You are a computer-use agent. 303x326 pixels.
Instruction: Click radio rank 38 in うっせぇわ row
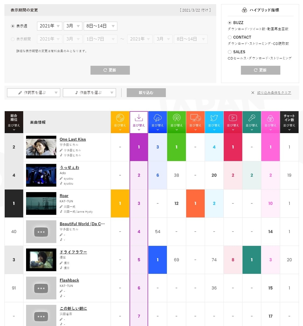(176, 175)
